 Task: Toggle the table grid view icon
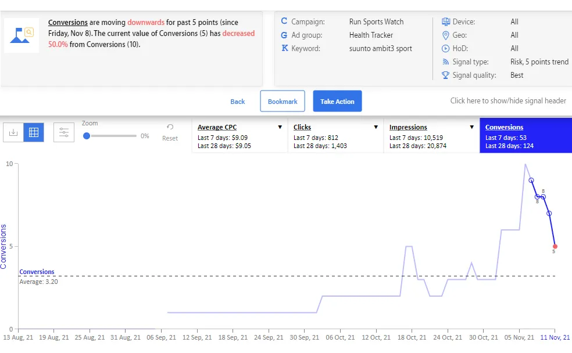click(x=34, y=132)
